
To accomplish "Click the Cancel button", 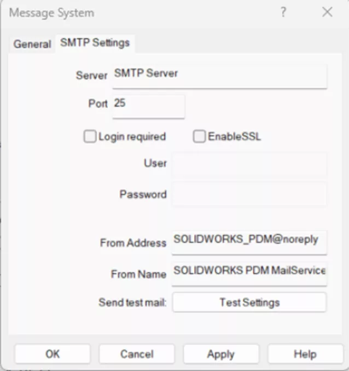I will click(137, 354).
